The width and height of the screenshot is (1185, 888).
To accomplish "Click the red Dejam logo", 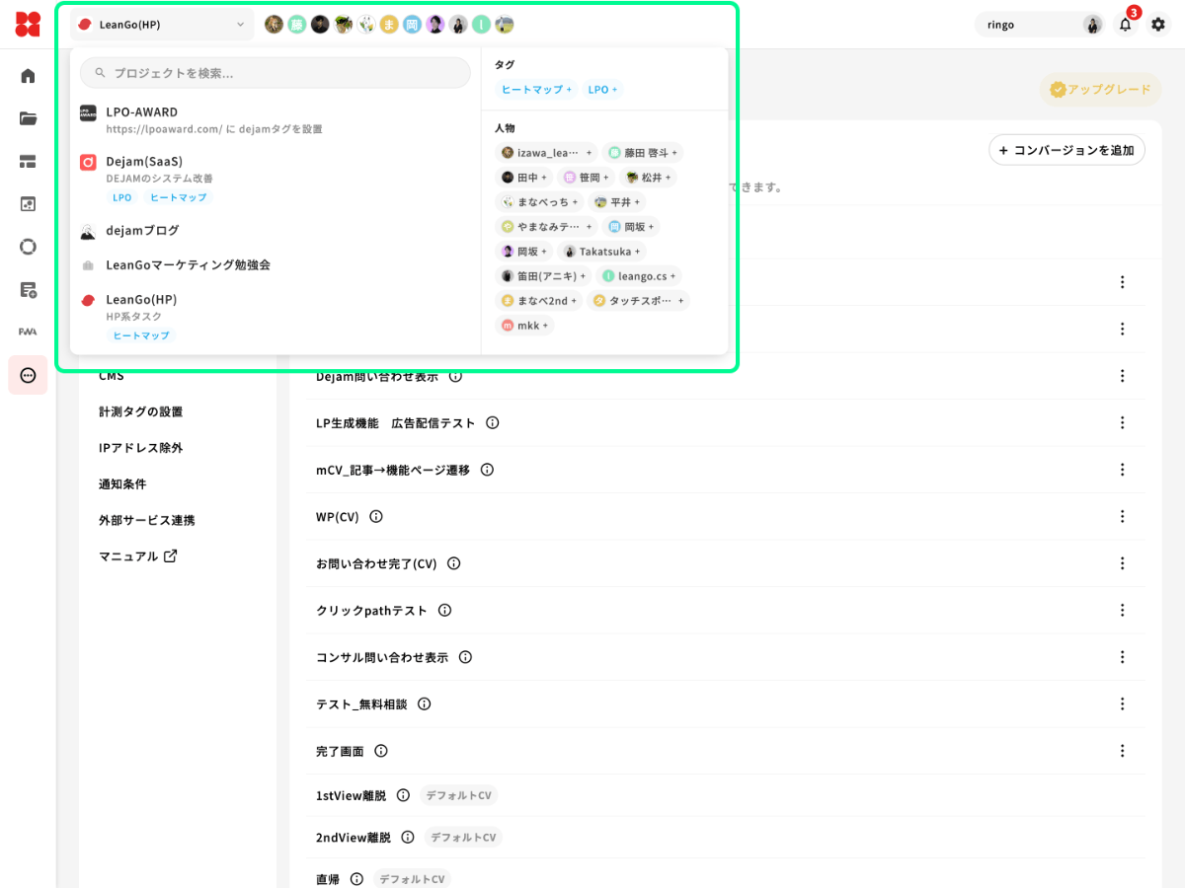I will pos(28,24).
